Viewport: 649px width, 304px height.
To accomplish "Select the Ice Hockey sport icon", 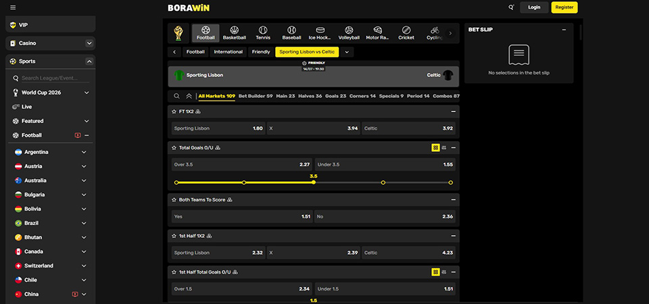I will click(320, 33).
